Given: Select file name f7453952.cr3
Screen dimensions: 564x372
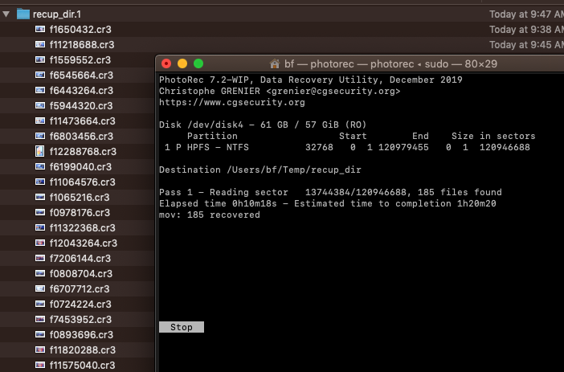Looking at the screenshot, I should pyautogui.click(x=80, y=320).
